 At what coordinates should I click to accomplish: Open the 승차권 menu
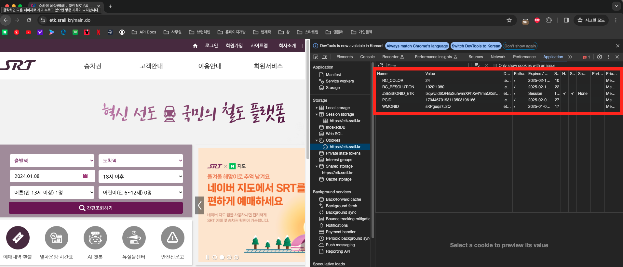pos(93,66)
